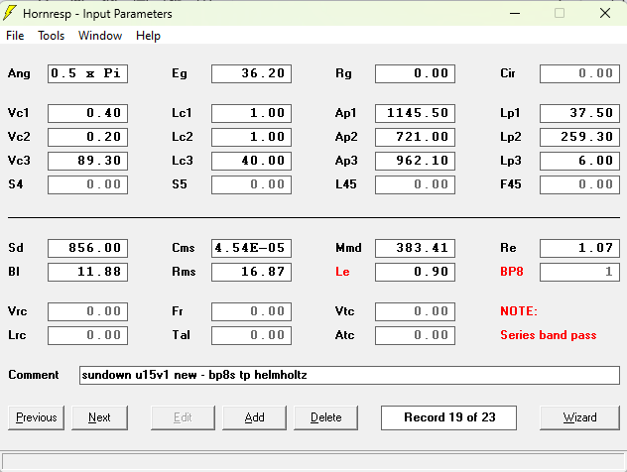The image size is (627, 472).
Task: Select the Le field showing 0.90
Action: [x=415, y=272]
